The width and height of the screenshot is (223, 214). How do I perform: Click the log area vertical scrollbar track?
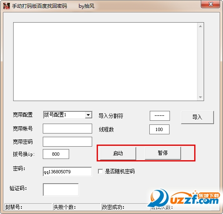pos(200,62)
